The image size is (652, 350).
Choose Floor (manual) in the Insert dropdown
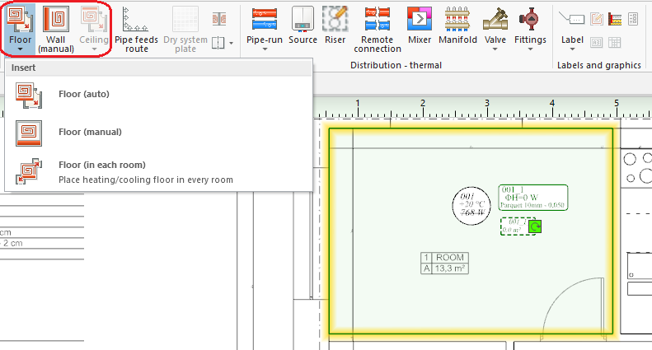pos(90,132)
